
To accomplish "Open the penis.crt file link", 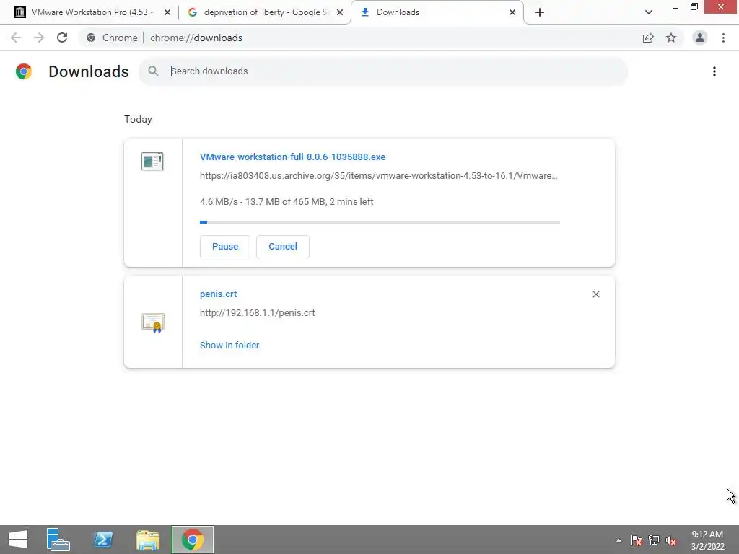I will pos(218,294).
